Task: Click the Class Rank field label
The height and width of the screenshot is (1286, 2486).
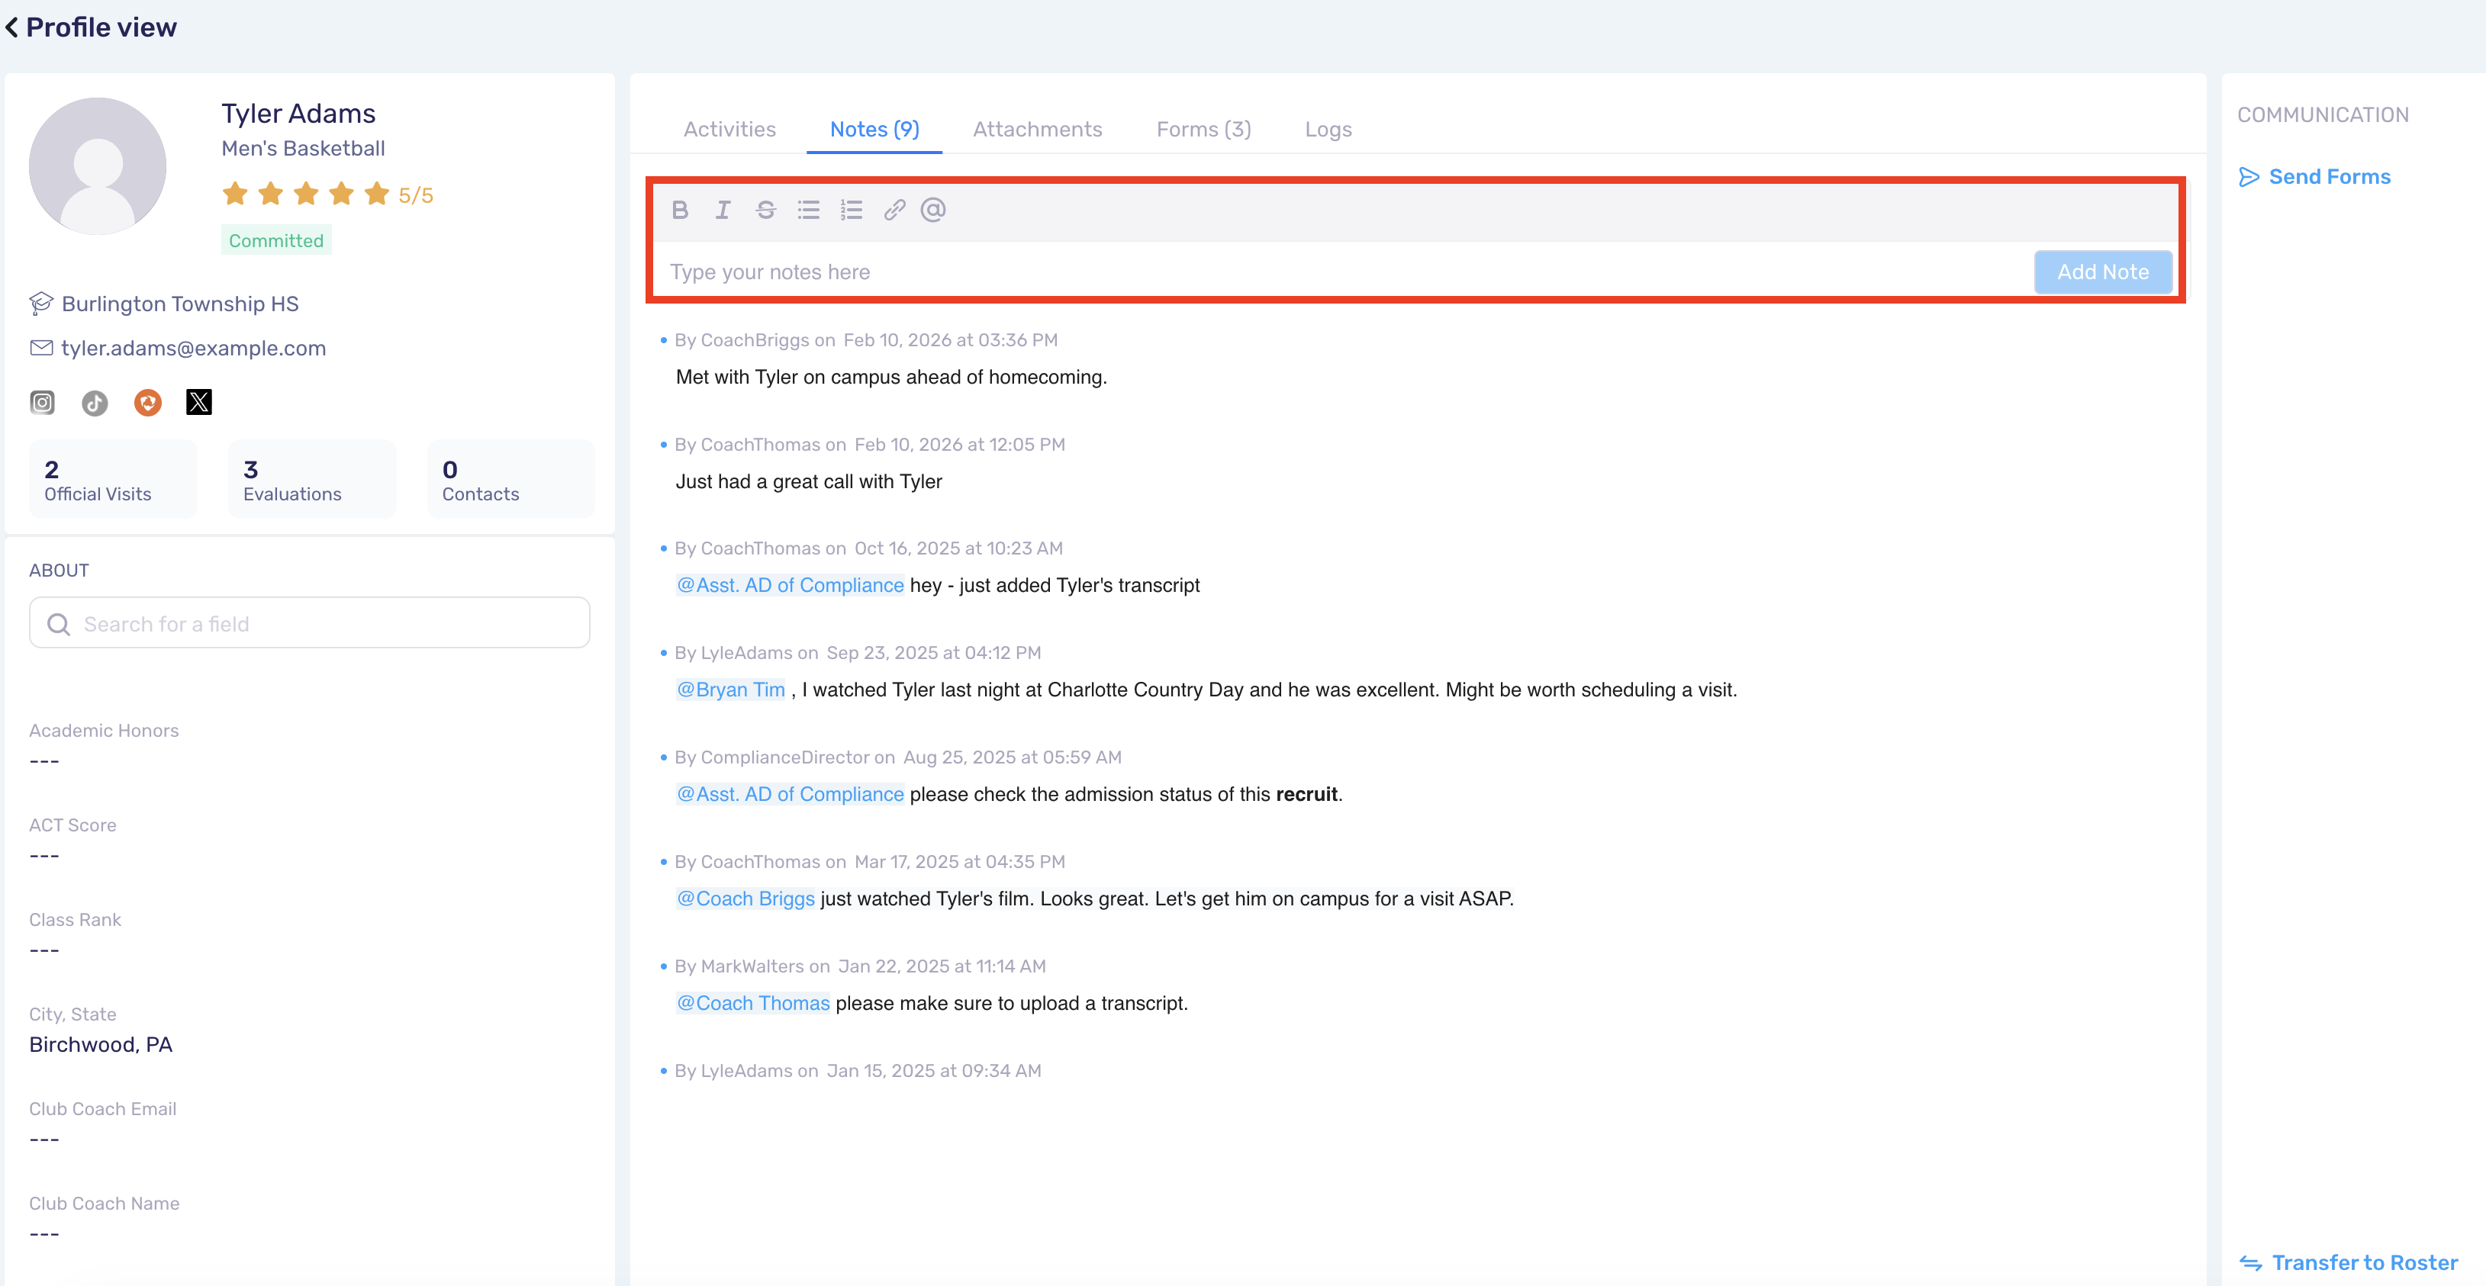Action: tap(74, 919)
